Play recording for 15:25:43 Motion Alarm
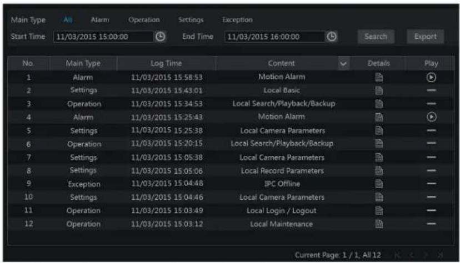The height and width of the screenshot is (263, 460). [x=431, y=117]
